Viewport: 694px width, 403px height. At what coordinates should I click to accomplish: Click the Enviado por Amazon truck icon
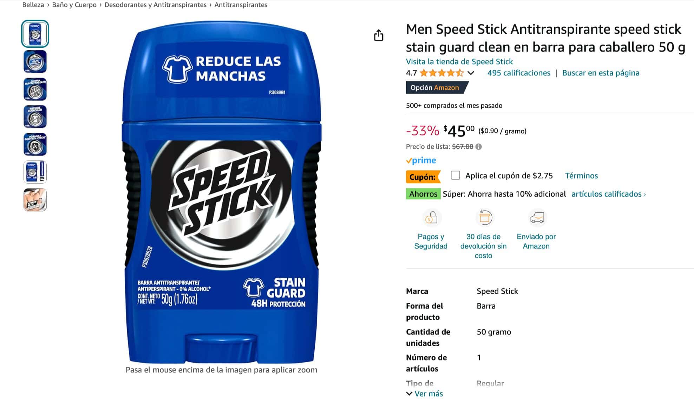[x=537, y=218]
